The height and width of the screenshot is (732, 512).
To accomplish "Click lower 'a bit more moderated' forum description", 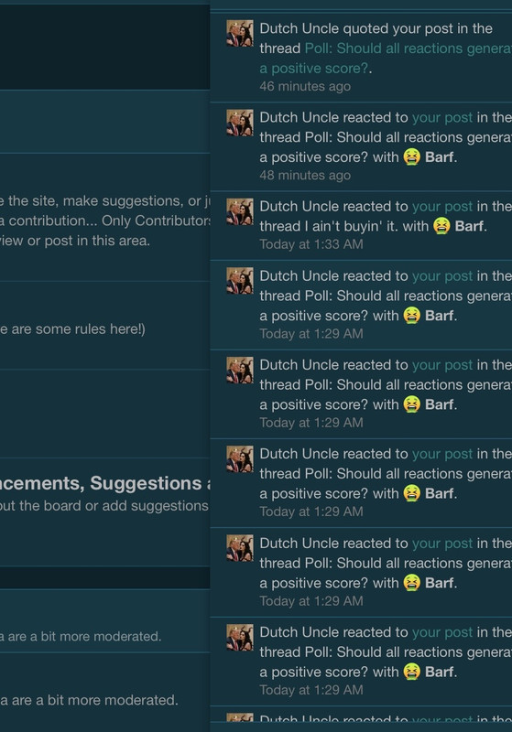I will 89,700.
